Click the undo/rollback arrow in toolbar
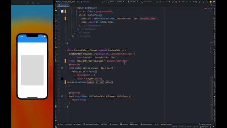The image size is (227, 128). click(200, 2)
